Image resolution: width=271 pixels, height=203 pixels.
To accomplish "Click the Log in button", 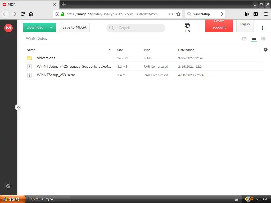I will pos(245,26).
